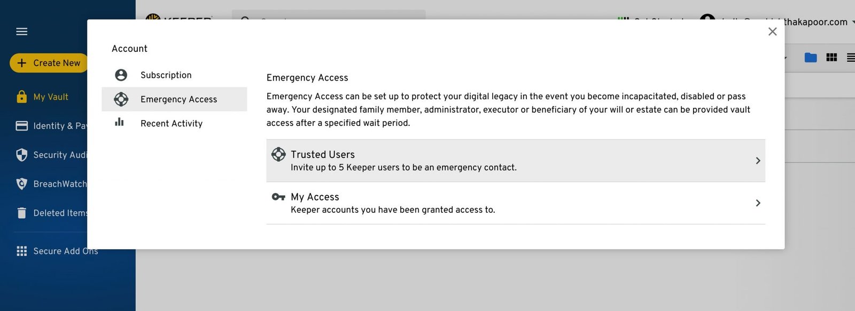
Task: Expand the Trusted Users chevron arrow
Action: click(x=758, y=161)
